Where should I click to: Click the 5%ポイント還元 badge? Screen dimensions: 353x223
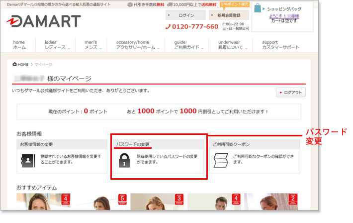(235, 4)
